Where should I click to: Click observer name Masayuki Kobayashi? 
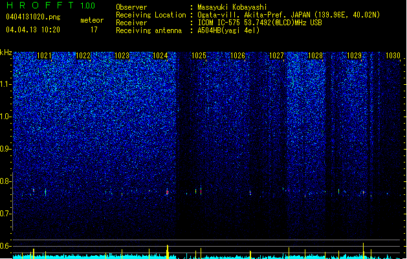[232, 7]
